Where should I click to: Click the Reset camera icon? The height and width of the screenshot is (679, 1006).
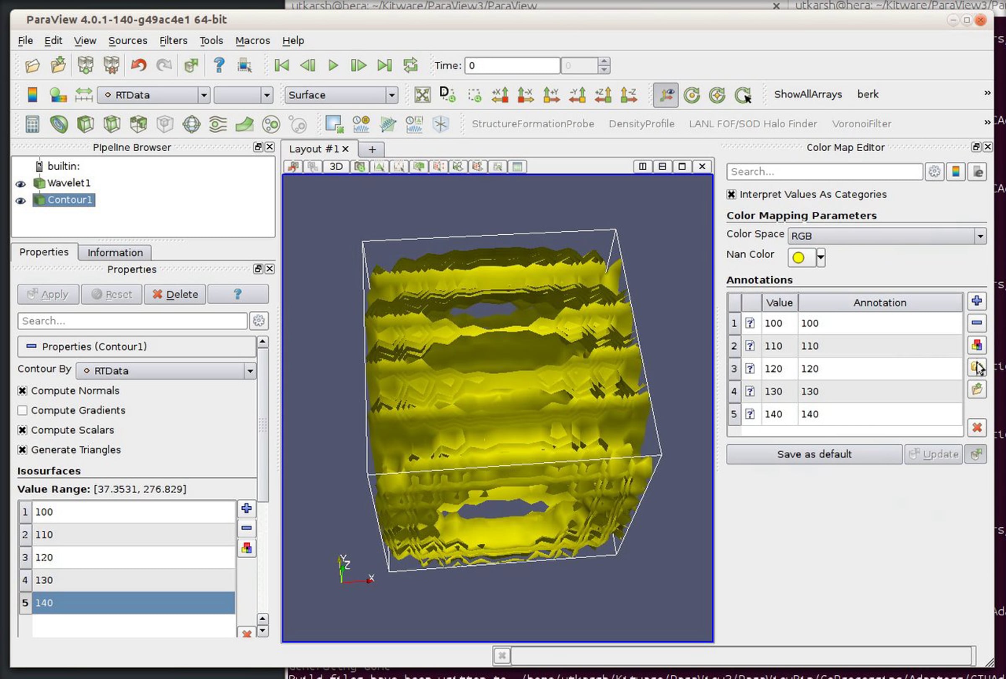pyautogui.click(x=422, y=95)
